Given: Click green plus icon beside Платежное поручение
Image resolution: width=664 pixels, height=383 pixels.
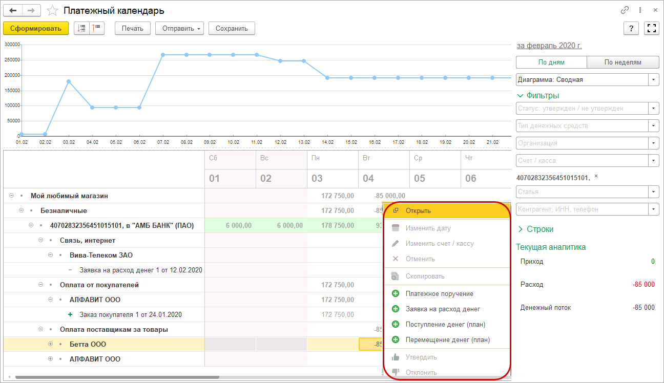Looking at the screenshot, I should (x=395, y=294).
